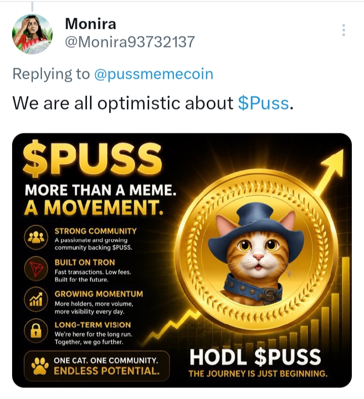Open the attached $PUSS promo image

(x=182, y=260)
